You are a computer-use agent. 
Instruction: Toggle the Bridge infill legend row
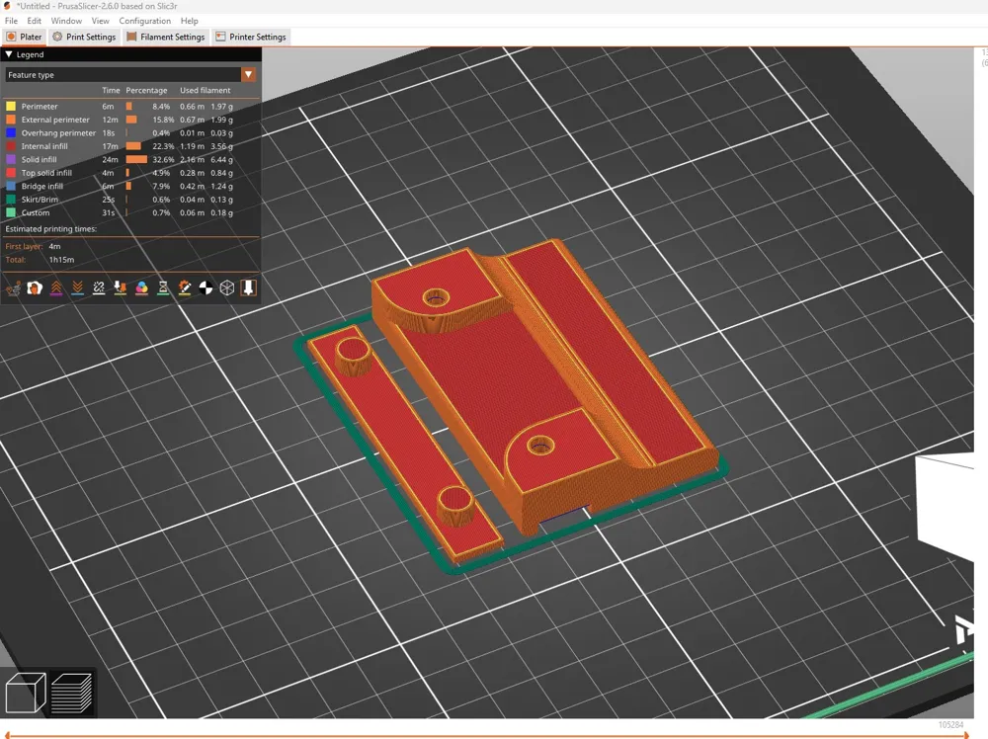[131, 186]
